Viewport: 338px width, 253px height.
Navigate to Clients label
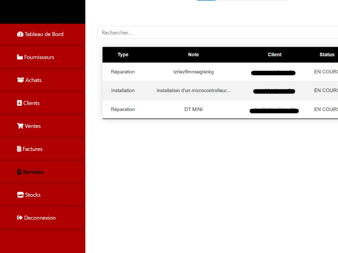(x=31, y=103)
